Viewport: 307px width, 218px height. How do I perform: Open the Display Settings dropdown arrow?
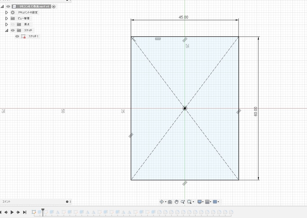(x=203, y=202)
